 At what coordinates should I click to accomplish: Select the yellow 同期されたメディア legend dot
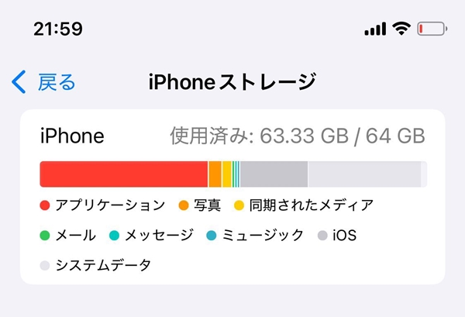click(239, 205)
